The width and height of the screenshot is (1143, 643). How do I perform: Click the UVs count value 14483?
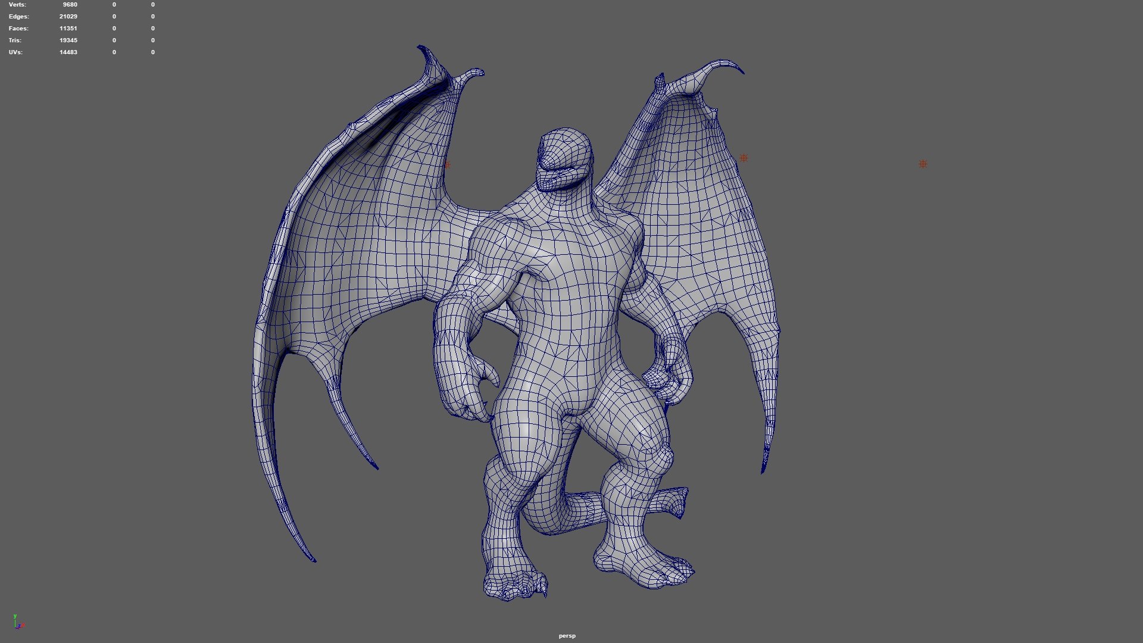click(x=68, y=52)
